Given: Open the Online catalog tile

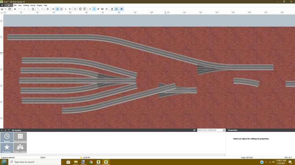Looking at the screenshot, I should point(20,148).
